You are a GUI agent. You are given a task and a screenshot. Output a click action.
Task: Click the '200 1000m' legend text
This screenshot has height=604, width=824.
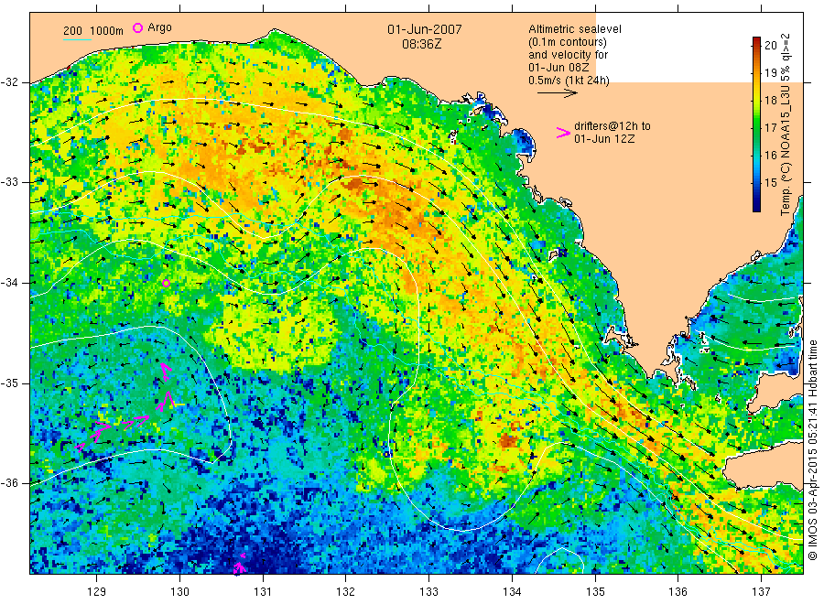pyautogui.click(x=93, y=31)
